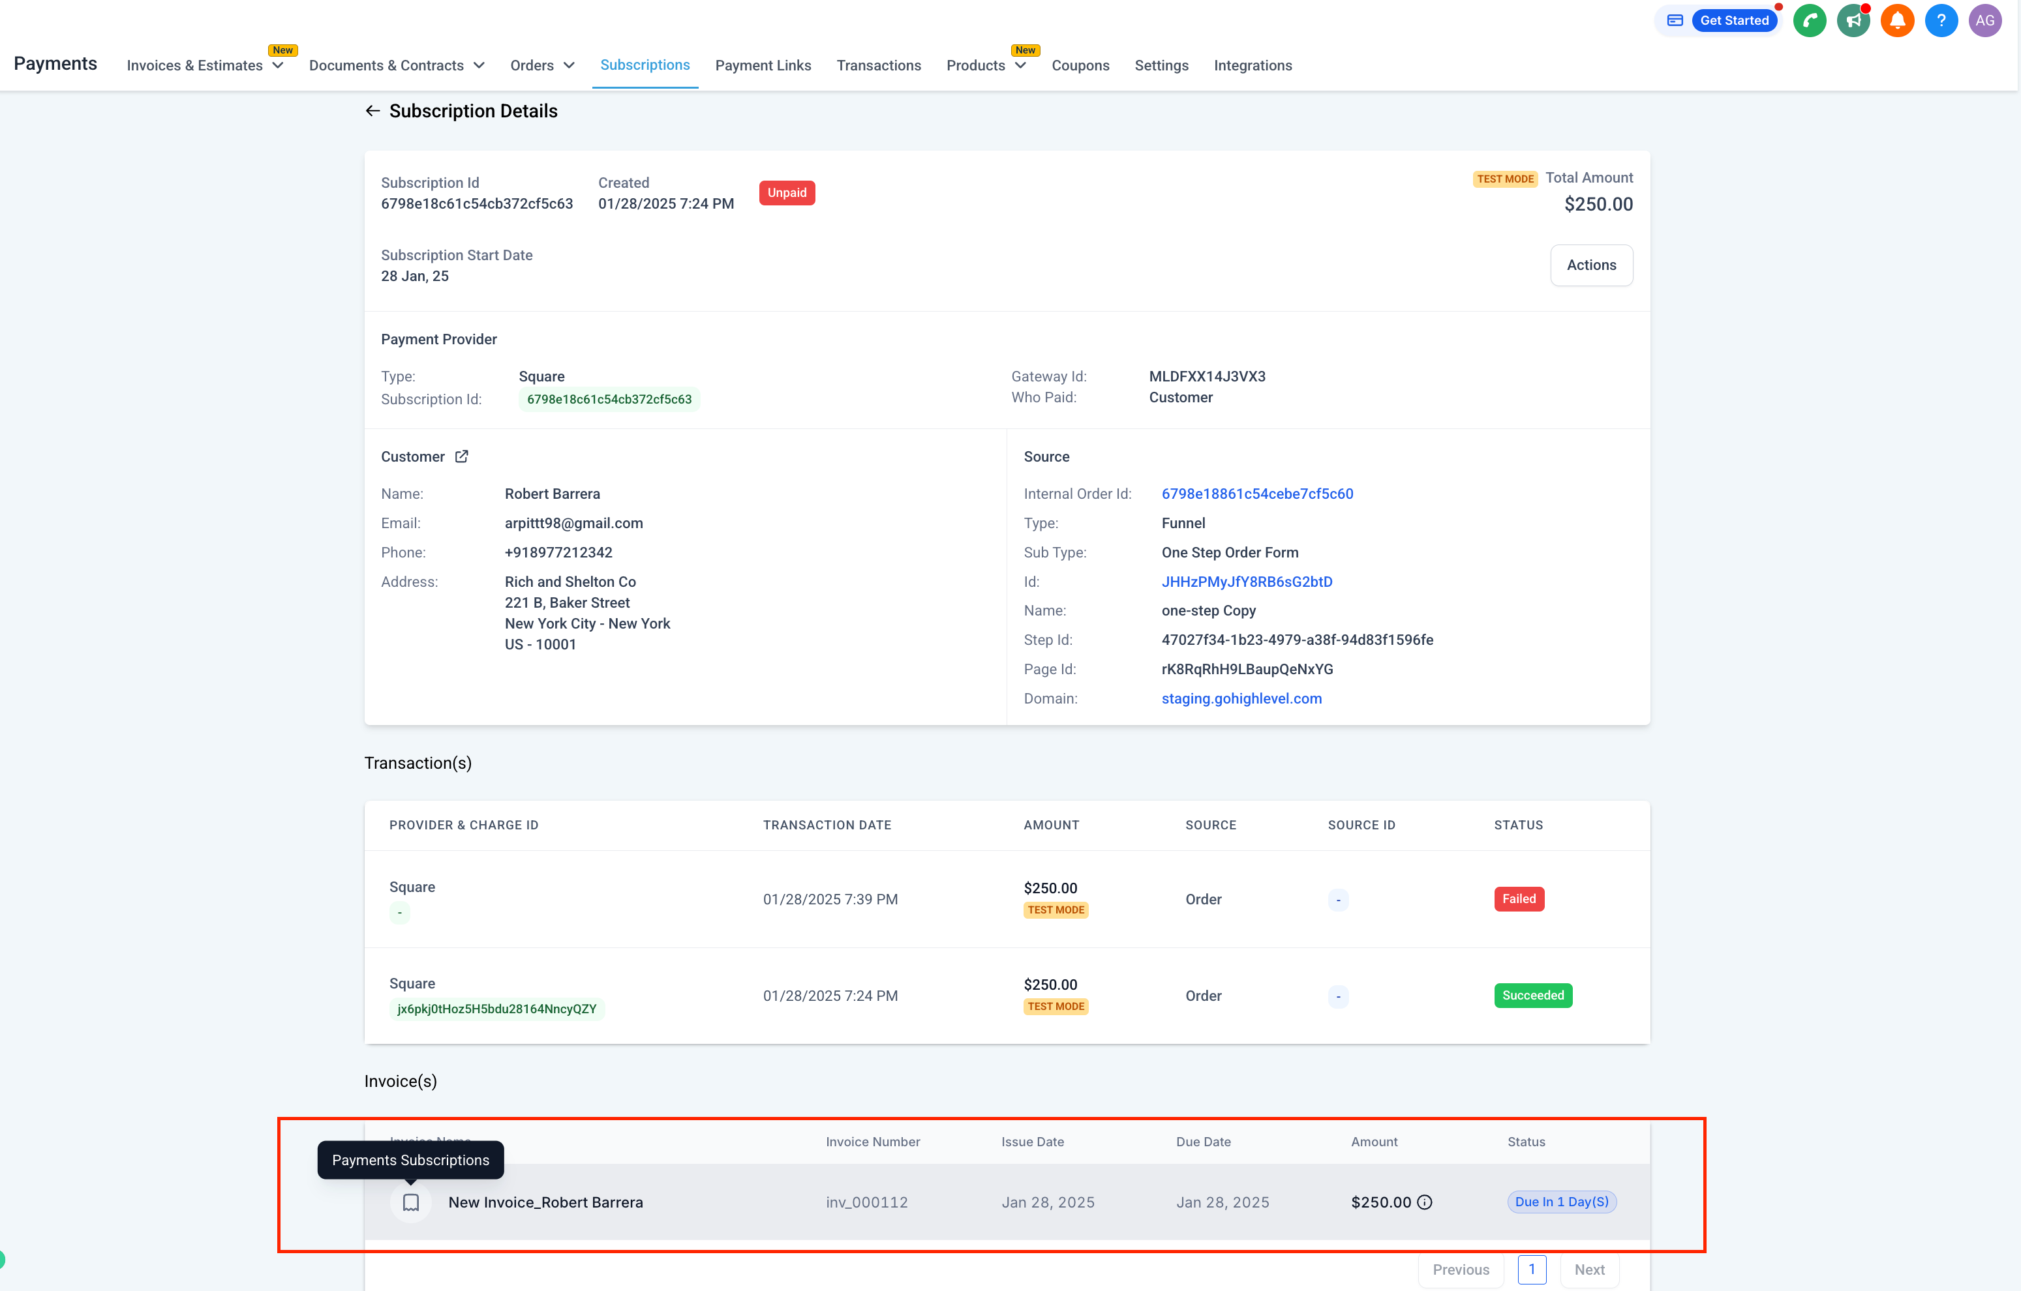Open the Orders dropdown menu
The image size is (2021, 1291).
pyautogui.click(x=542, y=65)
